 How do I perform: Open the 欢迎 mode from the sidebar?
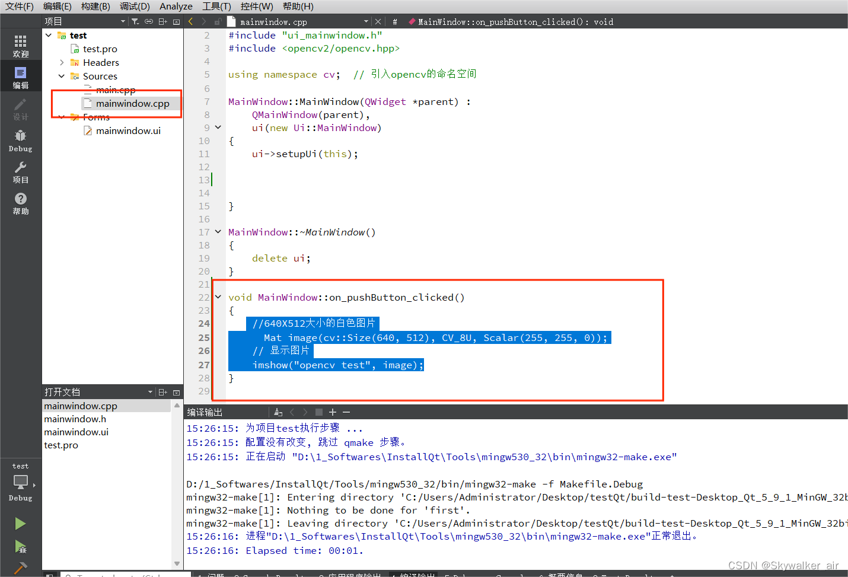20,44
